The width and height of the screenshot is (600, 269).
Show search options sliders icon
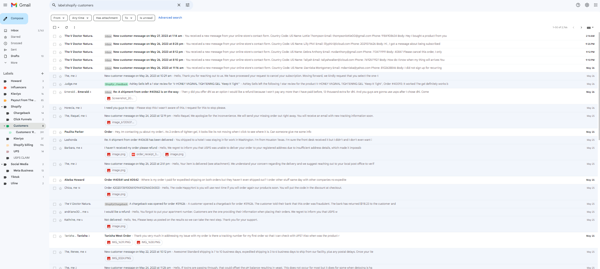coord(188,5)
